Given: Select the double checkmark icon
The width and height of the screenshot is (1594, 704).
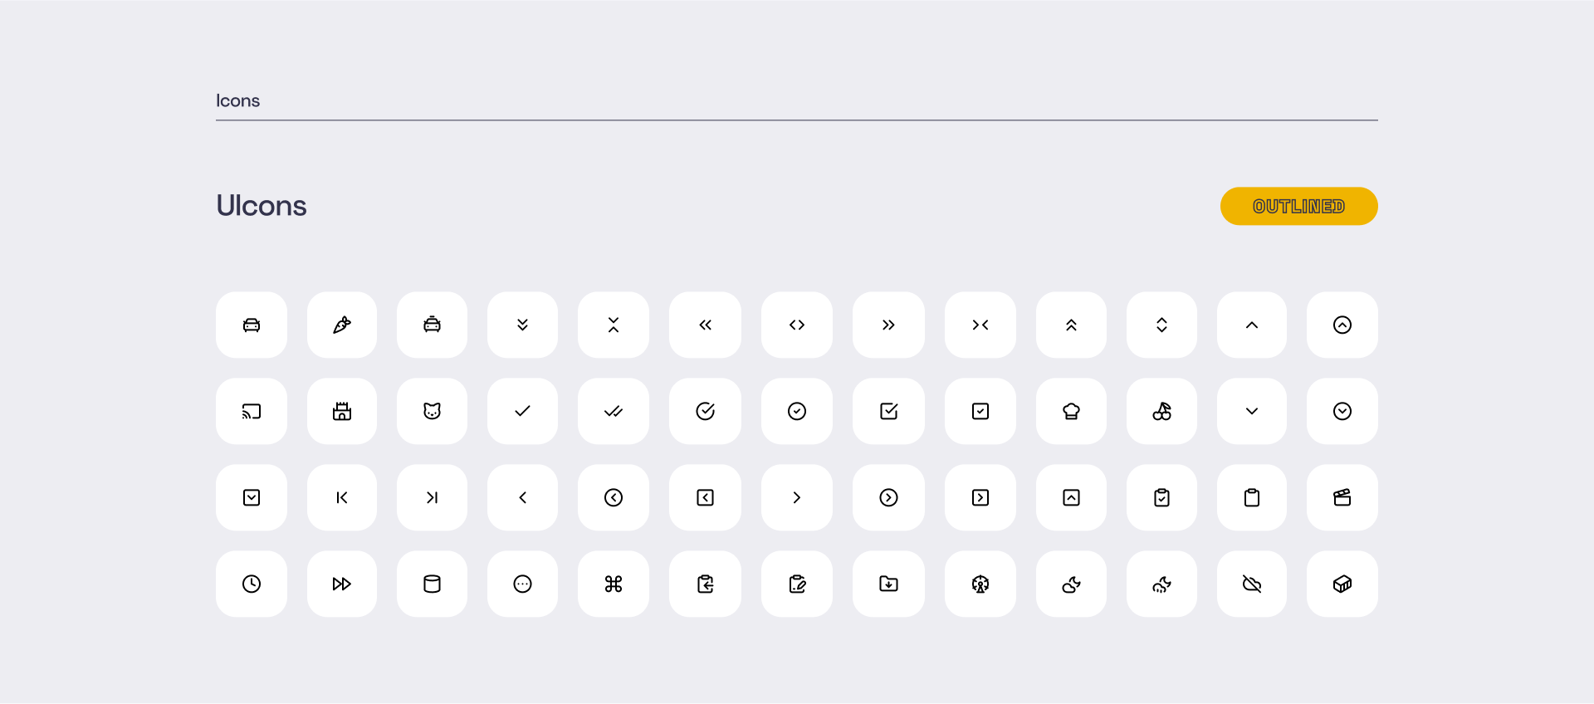Looking at the screenshot, I should 614,411.
